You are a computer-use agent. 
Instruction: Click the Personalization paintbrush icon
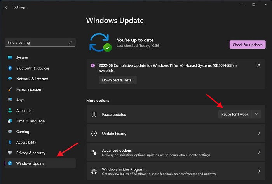pos(10,89)
